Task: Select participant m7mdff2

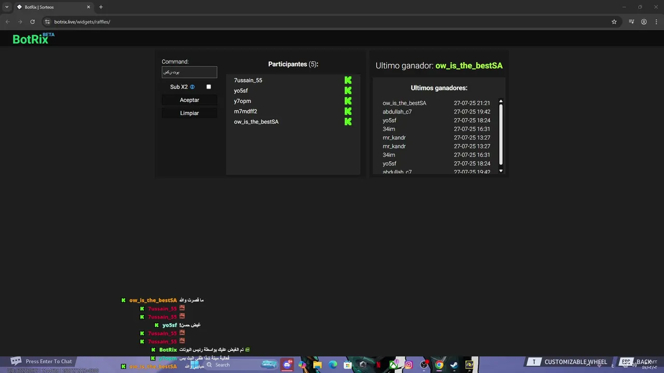Action: pyautogui.click(x=245, y=111)
